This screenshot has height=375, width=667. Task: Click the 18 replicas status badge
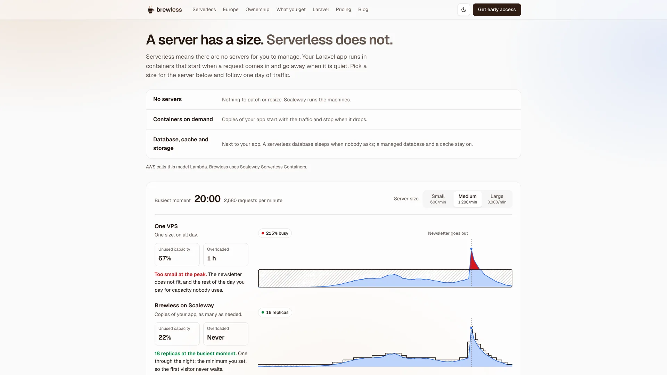275,312
